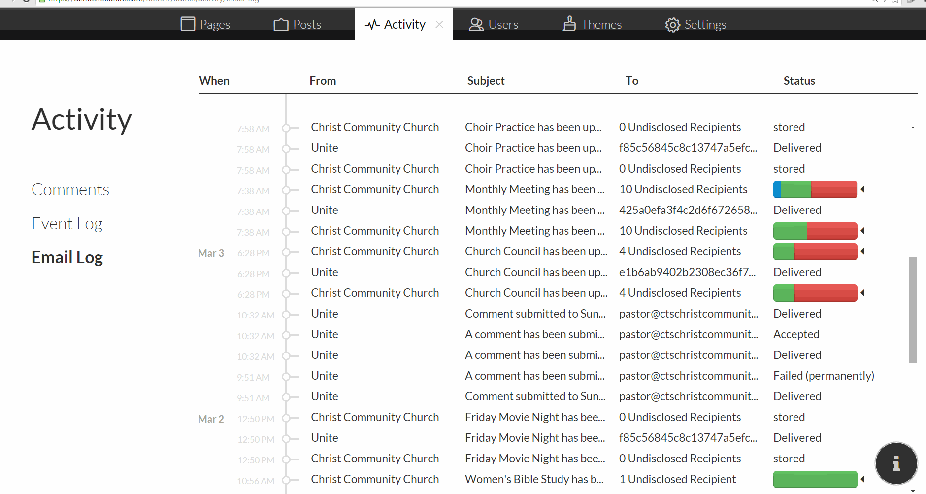
Task: Select the Email Log section
Action: 67,257
